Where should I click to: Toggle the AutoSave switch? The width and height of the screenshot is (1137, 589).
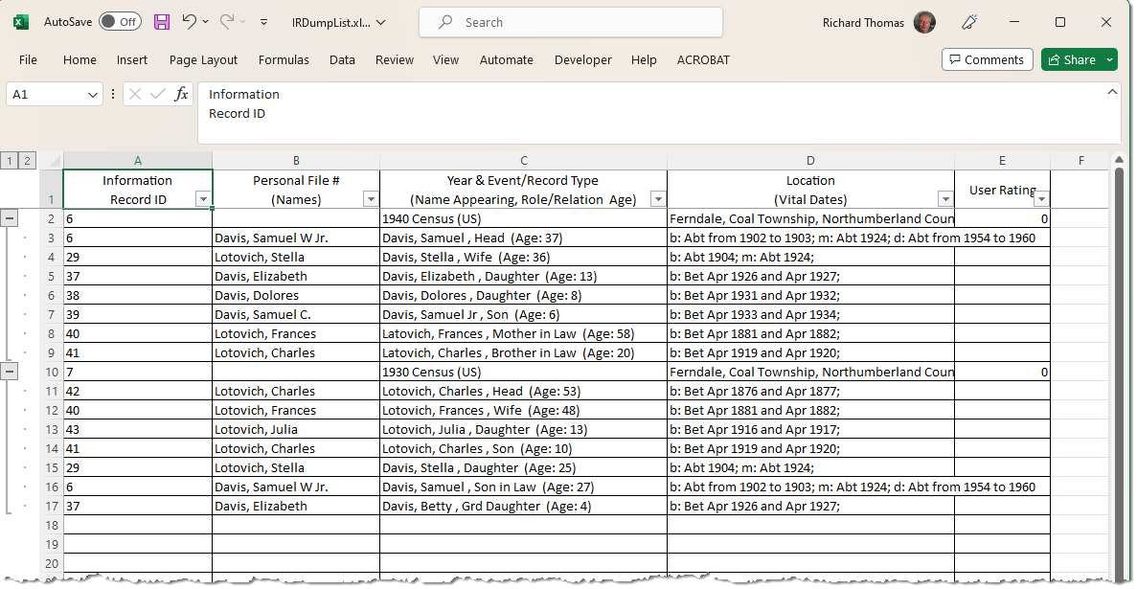[x=120, y=22]
